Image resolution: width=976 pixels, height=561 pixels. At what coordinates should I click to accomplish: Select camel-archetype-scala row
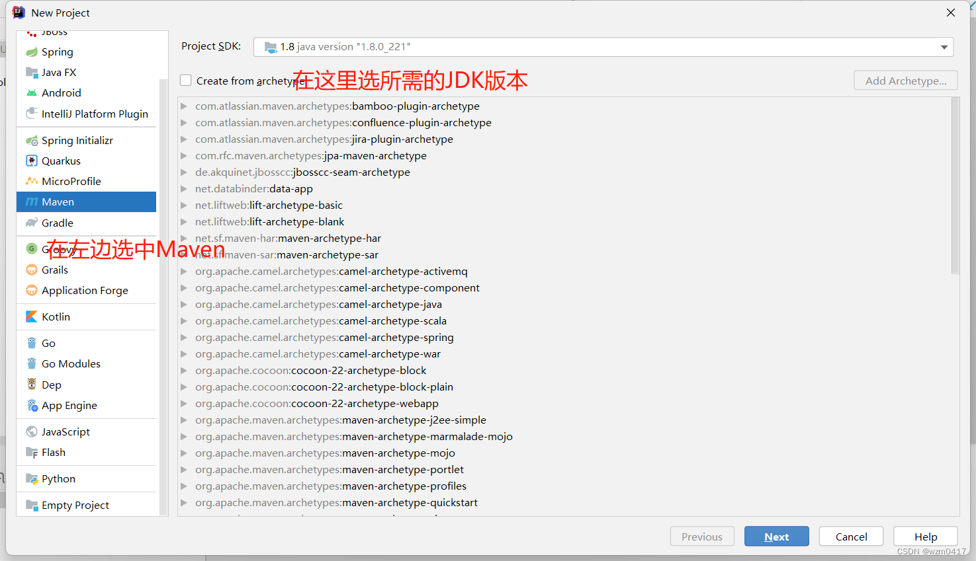click(564, 320)
